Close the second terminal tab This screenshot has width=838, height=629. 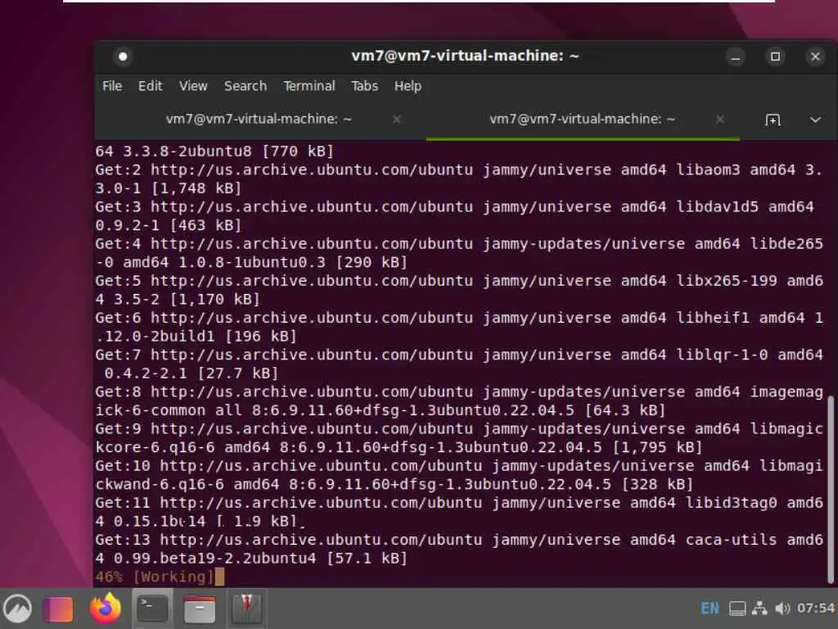720,120
